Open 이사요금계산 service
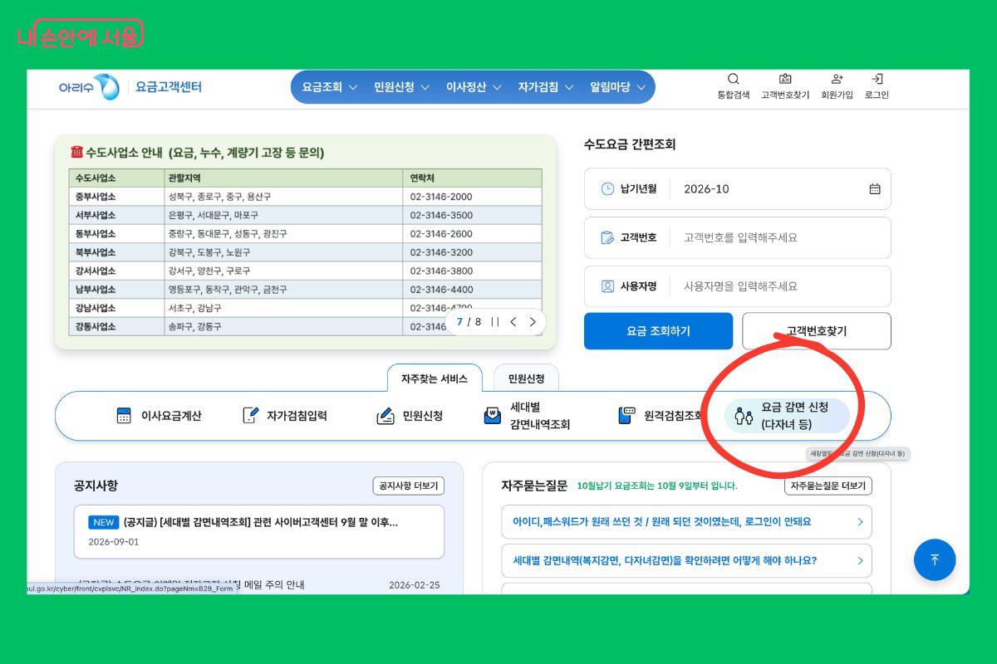 pyautogui.click(x=159, y=416)
